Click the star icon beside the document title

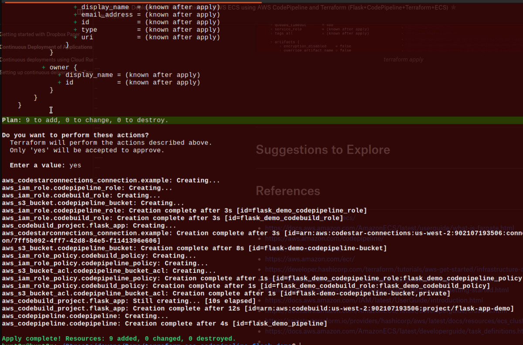click(x=454, y=7)
